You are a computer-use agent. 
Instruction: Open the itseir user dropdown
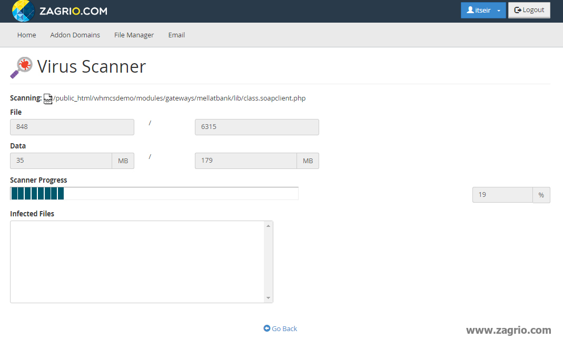click(483, 11)
